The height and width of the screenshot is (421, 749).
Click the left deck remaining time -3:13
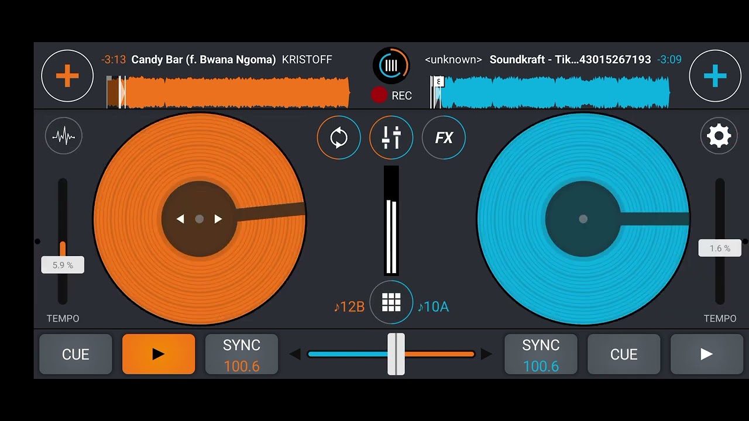tap(114, 60)
